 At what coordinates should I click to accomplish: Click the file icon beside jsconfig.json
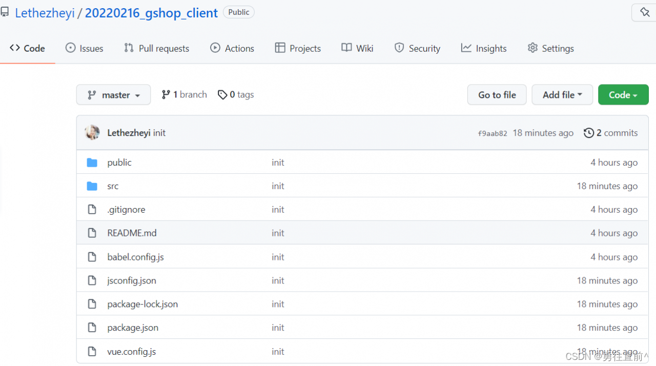click(92, 280)
